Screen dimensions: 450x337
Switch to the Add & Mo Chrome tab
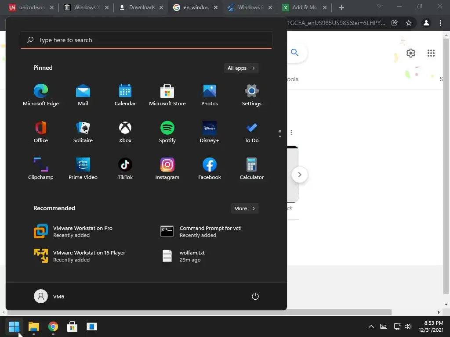305,7
